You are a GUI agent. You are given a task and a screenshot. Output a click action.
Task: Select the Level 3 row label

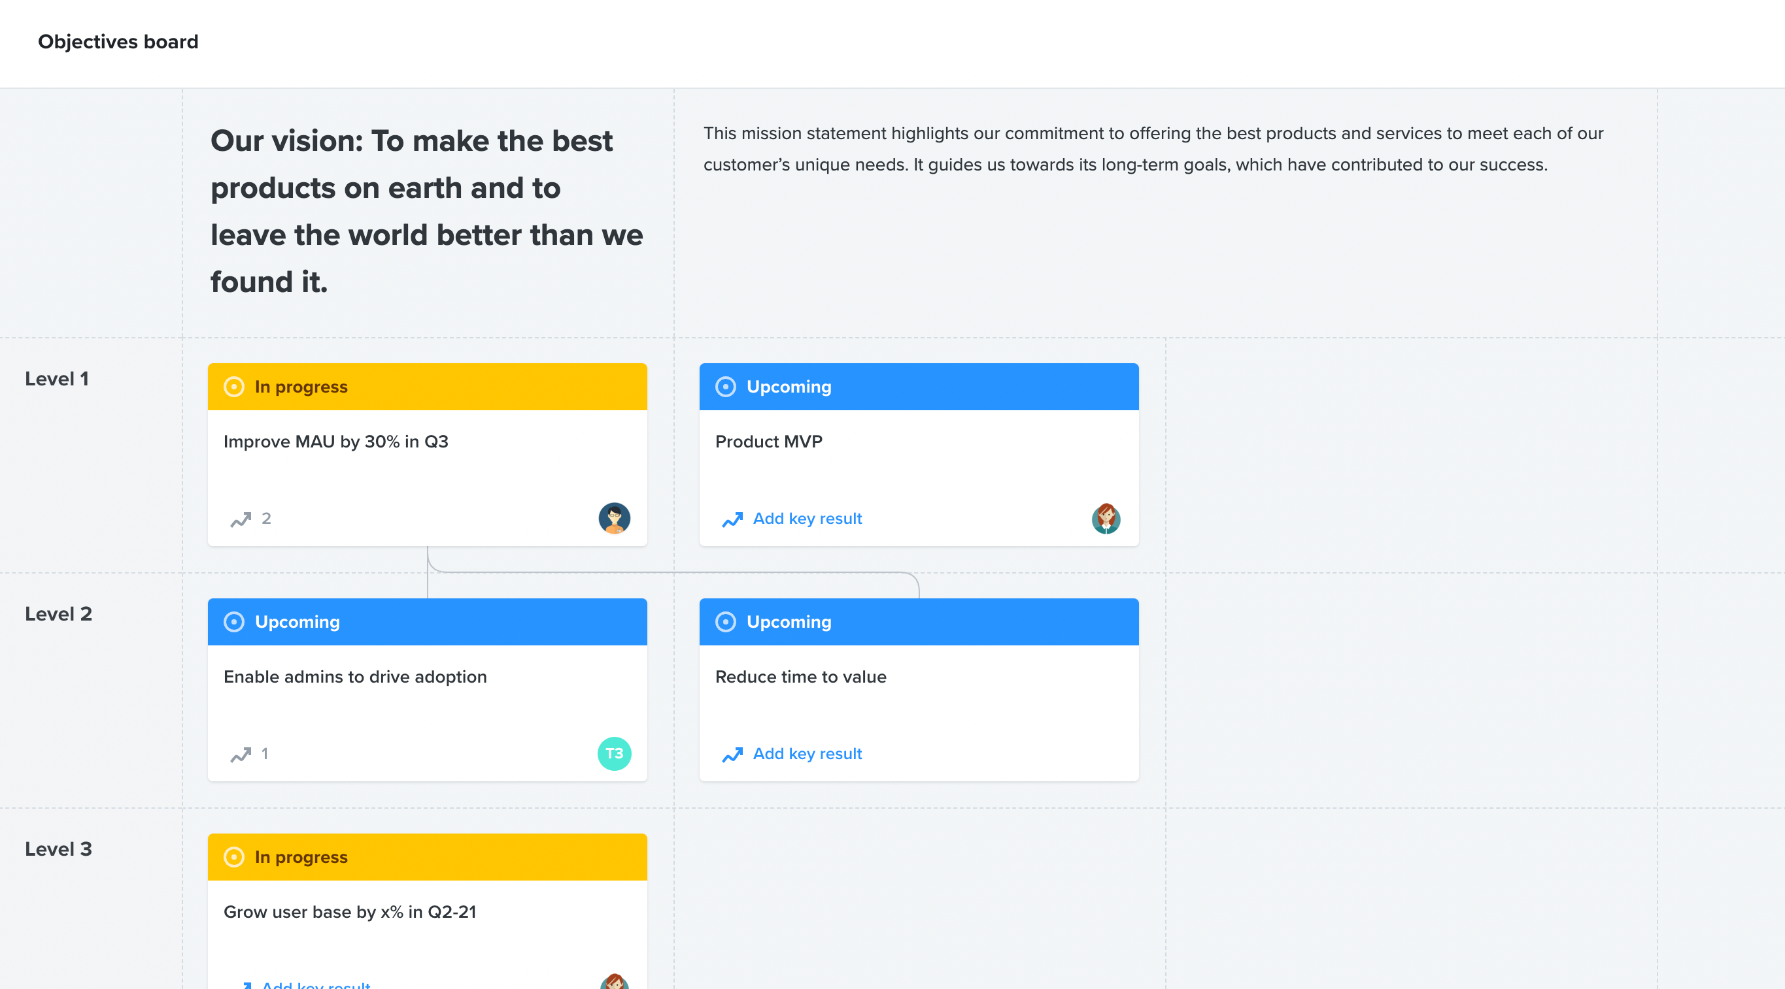point(58,850)
